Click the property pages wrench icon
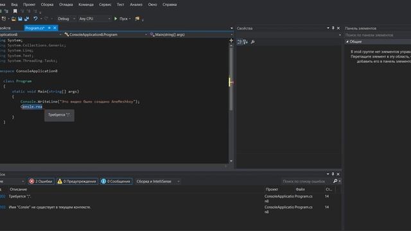Image resolution: width=411 pixels, height=231 pixels. point(252,42)
